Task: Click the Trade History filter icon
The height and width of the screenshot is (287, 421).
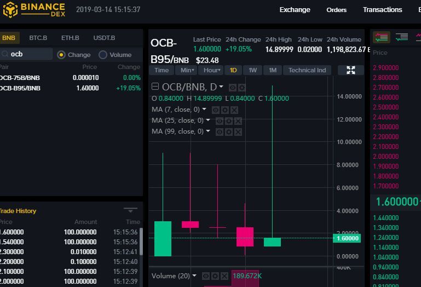Action: pos(130,210)
